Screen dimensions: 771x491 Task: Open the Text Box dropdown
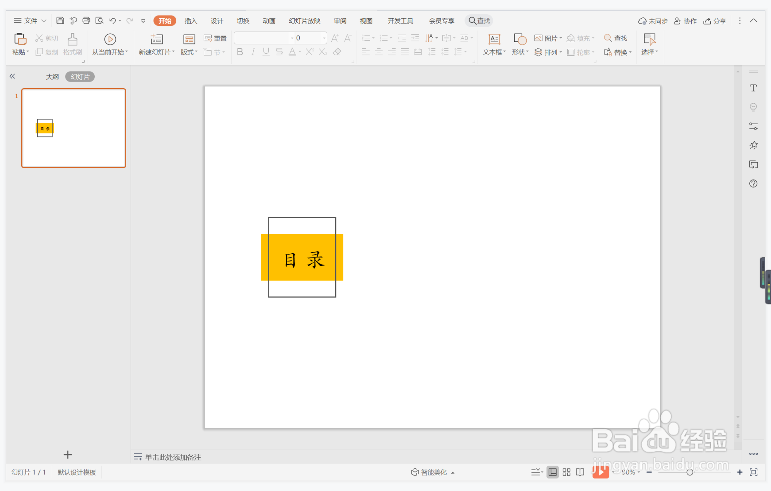tap(494, 52)
